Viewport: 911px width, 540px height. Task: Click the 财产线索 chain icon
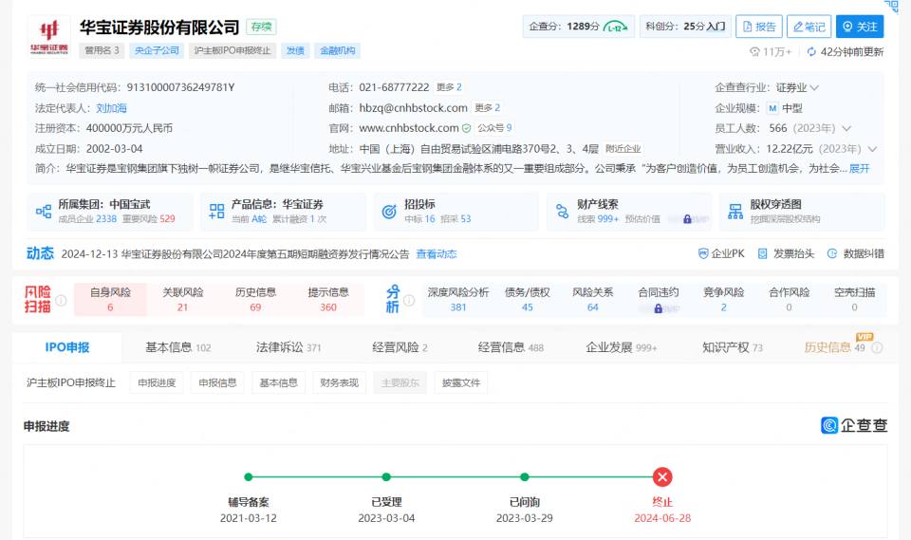tap(563, 212)
